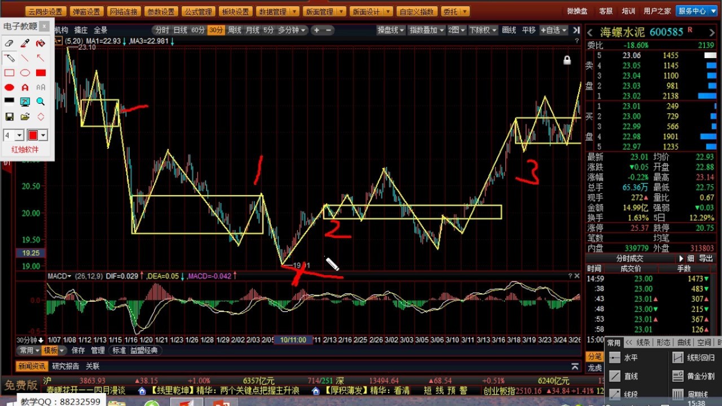Expand the 多分钟 period dropdown
This screenshot has width=722, height=406.
click(292, 30)
